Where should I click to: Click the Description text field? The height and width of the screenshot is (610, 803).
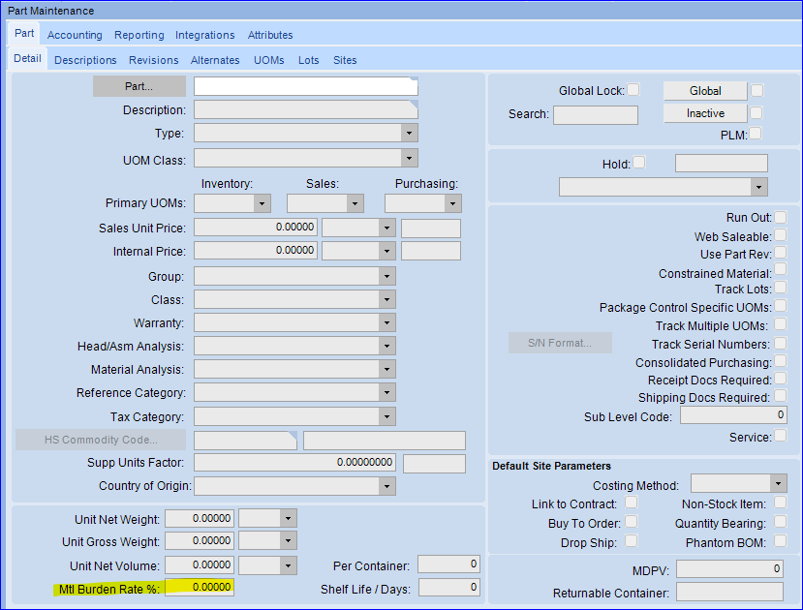306,109
